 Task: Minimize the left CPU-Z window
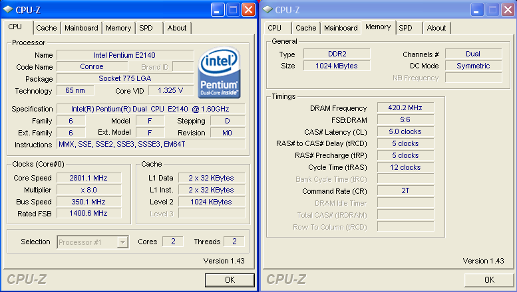click(218, 10)
